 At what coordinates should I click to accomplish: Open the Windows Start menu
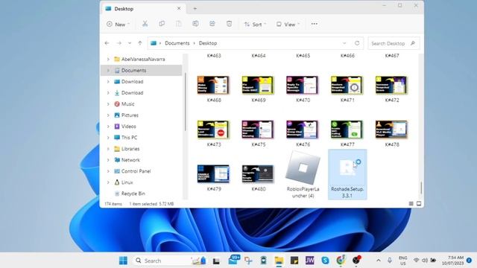[x=123, y=261]
